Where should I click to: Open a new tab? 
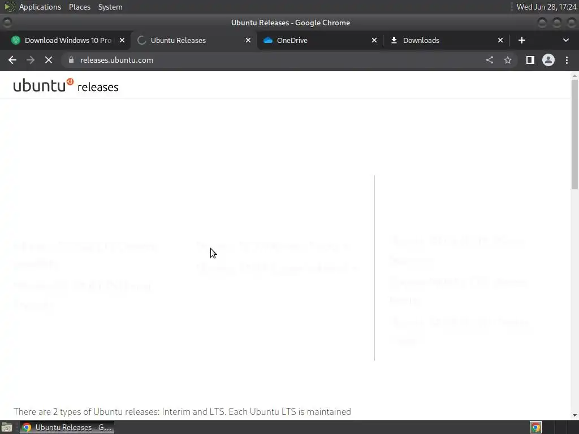pos(522,40)
